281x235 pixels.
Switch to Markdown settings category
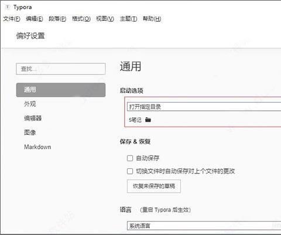(x=37, y=147)
